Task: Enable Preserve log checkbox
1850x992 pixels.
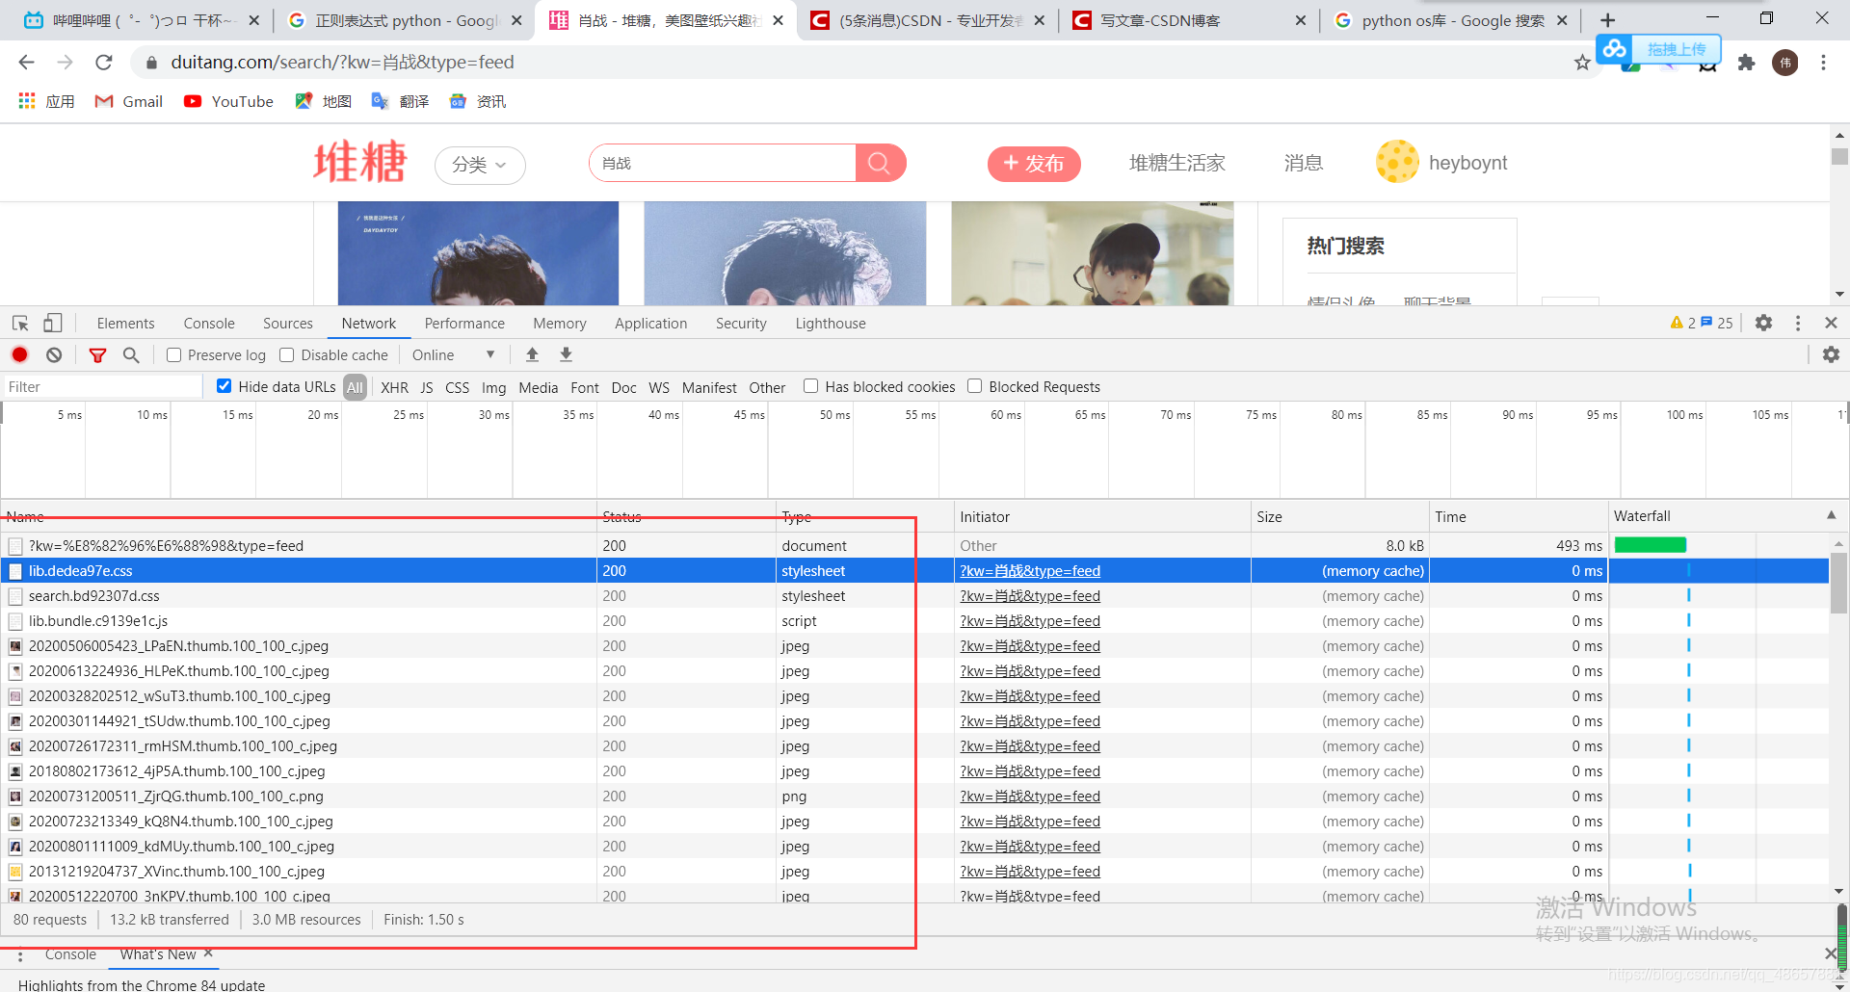Action: click(174, 355)
